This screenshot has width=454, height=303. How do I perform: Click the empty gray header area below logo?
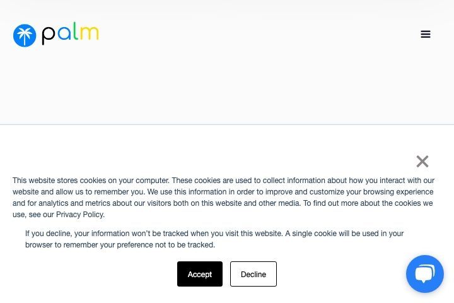pos(227,87)
